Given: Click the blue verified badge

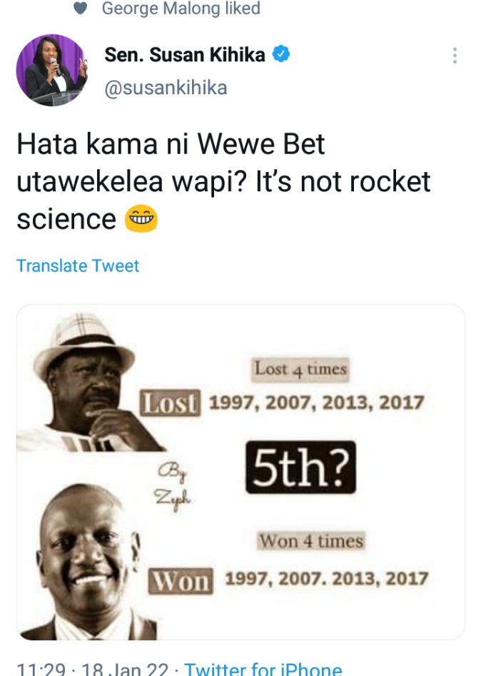Looking at the screenshot, I should [281, 54].
